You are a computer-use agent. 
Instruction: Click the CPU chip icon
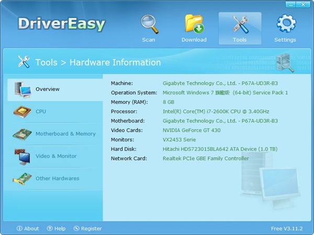click(22, 112)
